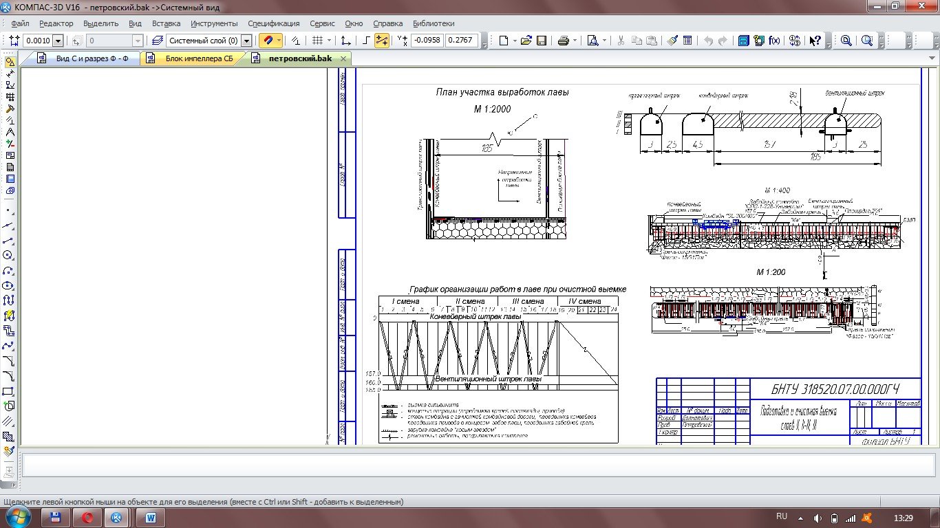Toggle the orthogonal drawing mode
940x528 pixels.
367,41
